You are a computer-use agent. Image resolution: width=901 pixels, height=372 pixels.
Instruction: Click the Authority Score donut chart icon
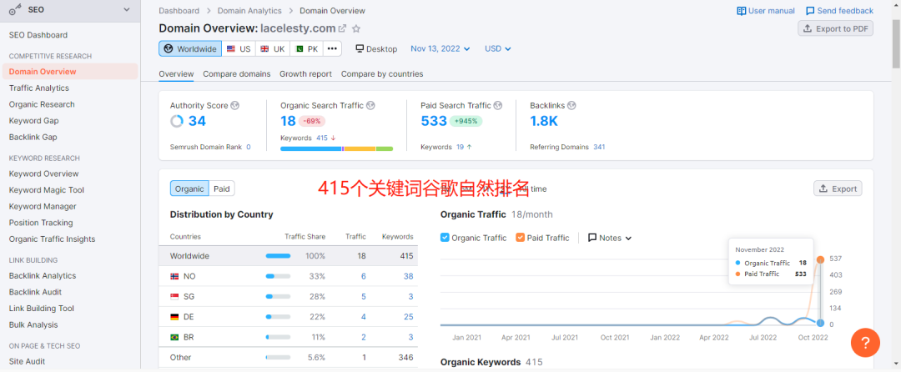click(177, 121)
